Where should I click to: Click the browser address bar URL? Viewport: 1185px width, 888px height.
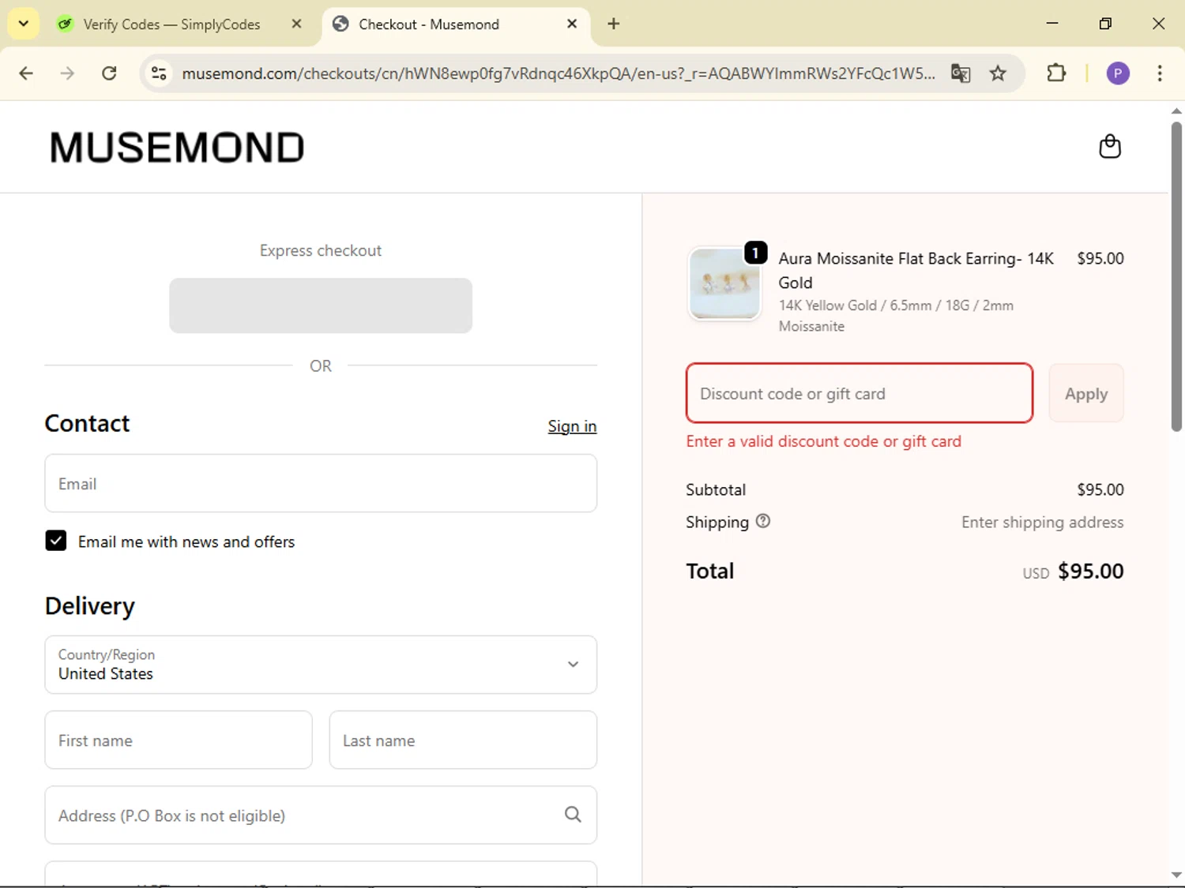tap(558, 73)
